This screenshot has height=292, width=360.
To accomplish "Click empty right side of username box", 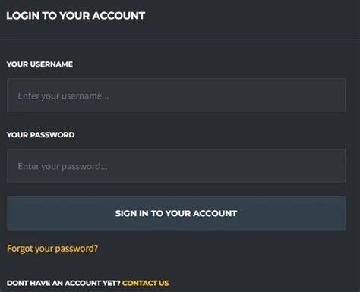I will [x=253, y=95].
